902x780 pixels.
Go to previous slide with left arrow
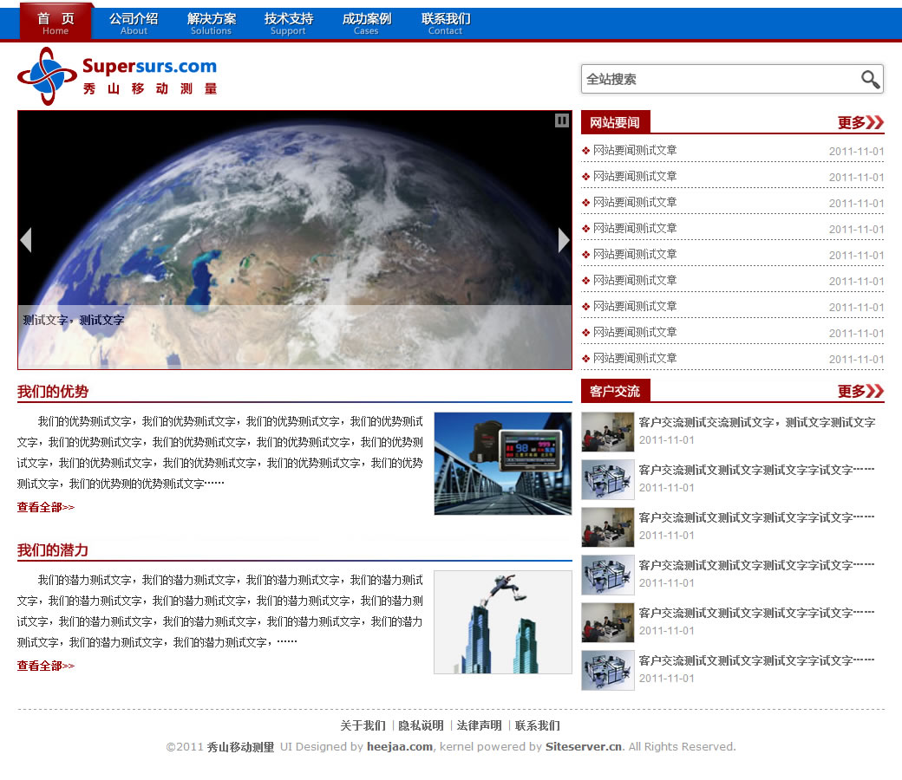[25, 240]
